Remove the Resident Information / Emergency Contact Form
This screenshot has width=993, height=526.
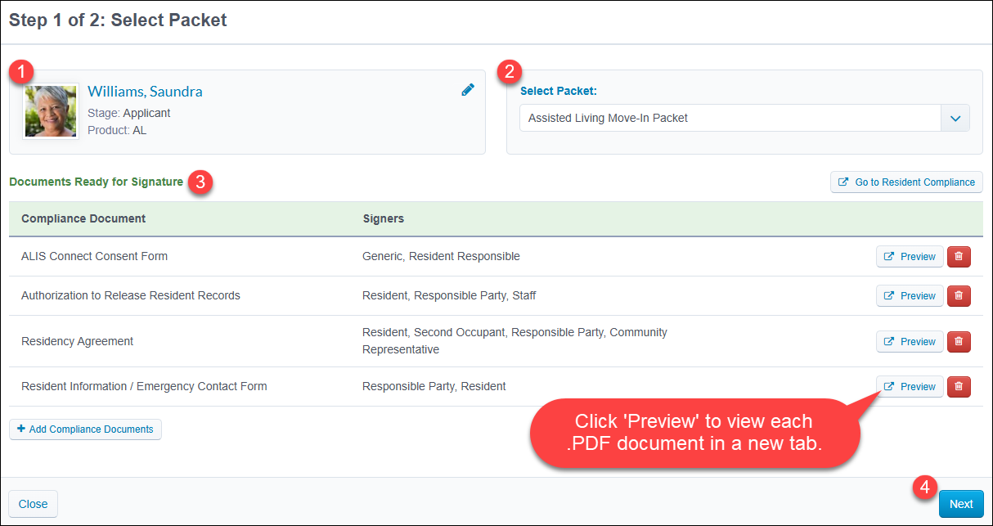point(959,386)
